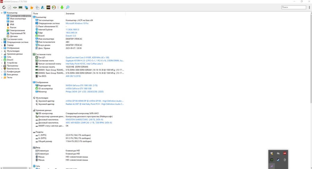The image size is (312, 169).
Task: Click the Steam icon in system tray
Action: pos(278,160)
